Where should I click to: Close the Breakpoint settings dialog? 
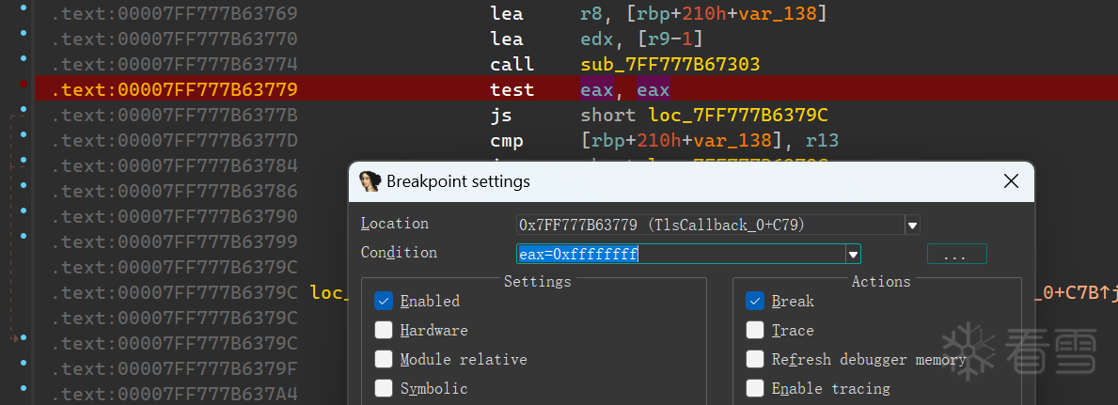point(1012,181)
